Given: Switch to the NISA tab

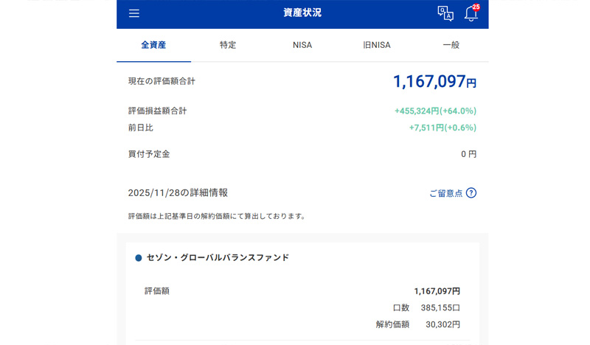Looking at the screenshot, I should click(x=302, y=45).
